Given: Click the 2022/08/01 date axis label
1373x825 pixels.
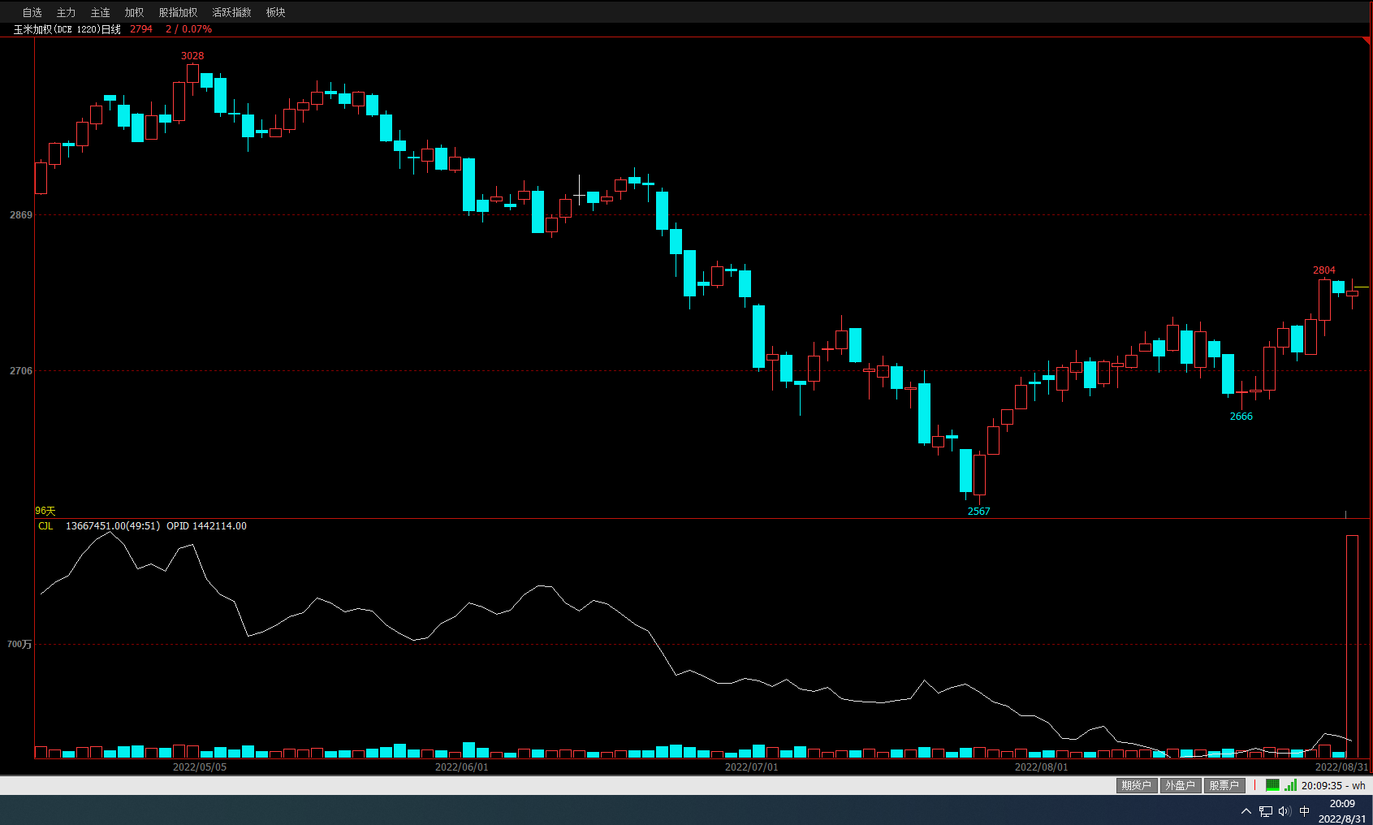Looking at the screenshot, I should [x=1042, y=767].
